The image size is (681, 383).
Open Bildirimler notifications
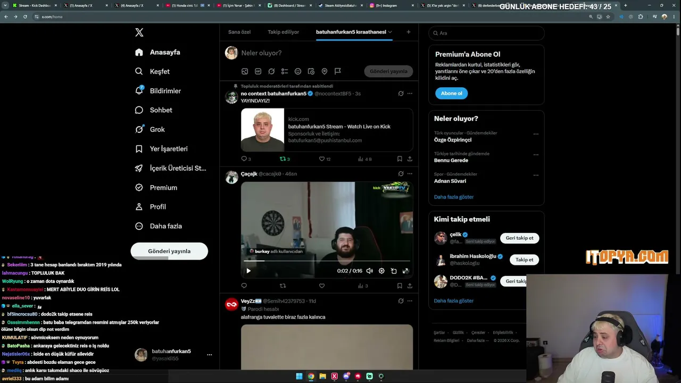[x=158, y=91]
